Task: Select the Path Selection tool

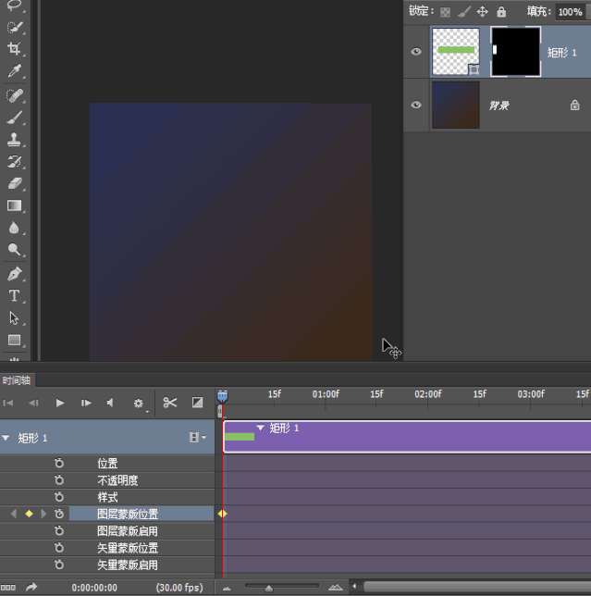Action: tap(14, 317)
